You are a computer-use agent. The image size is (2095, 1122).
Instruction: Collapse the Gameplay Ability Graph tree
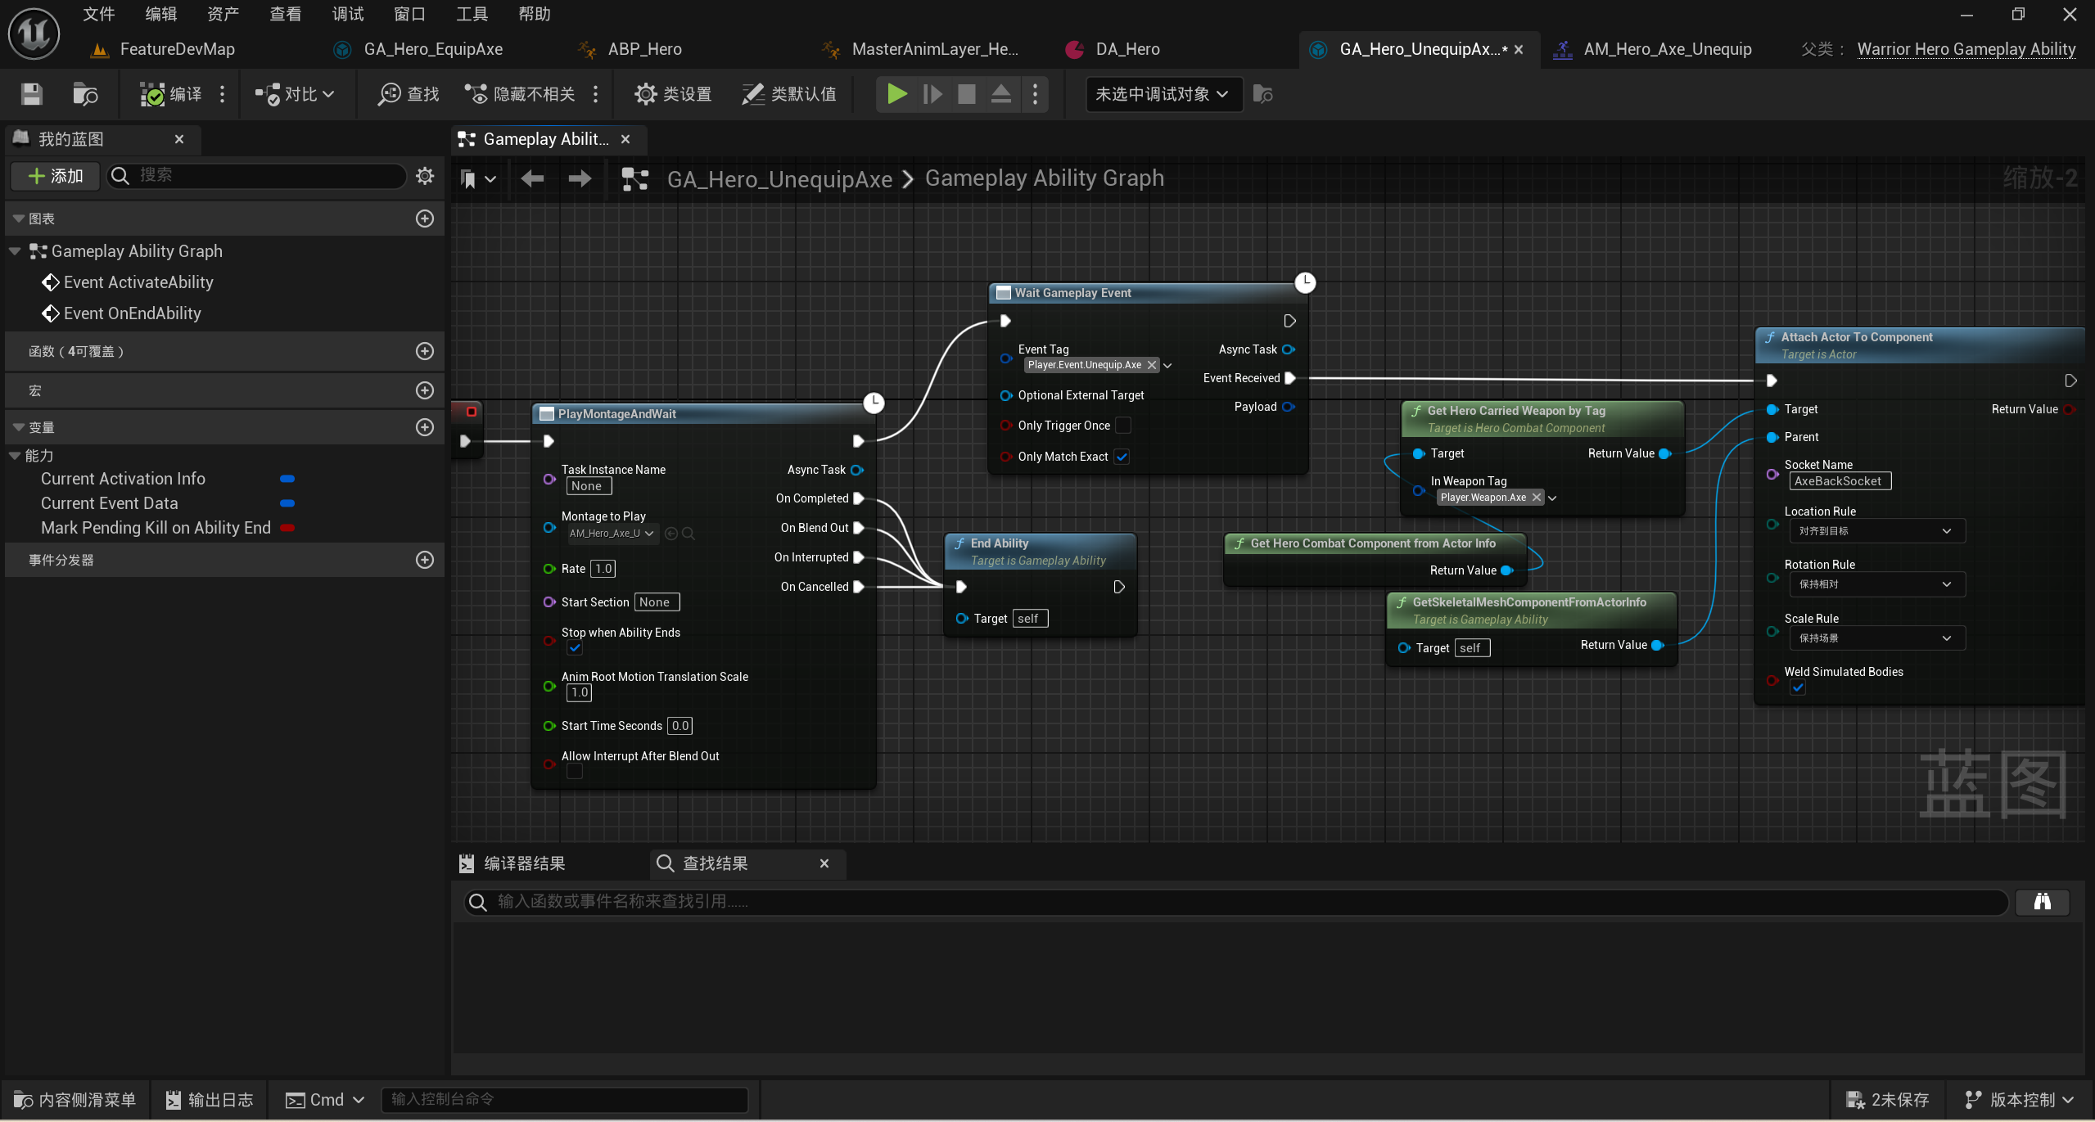tap(15, 251)
